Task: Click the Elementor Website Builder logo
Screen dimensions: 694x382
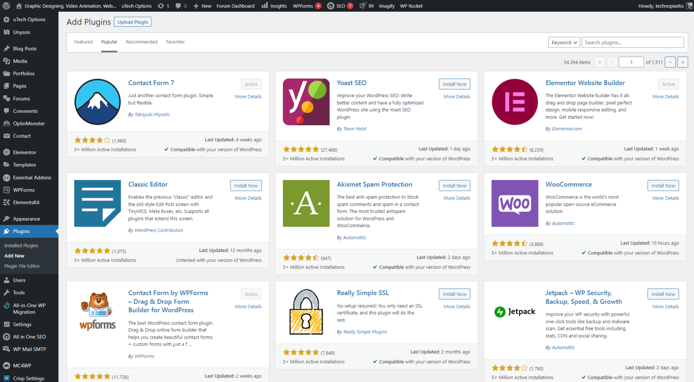Action: coord(515,102)
